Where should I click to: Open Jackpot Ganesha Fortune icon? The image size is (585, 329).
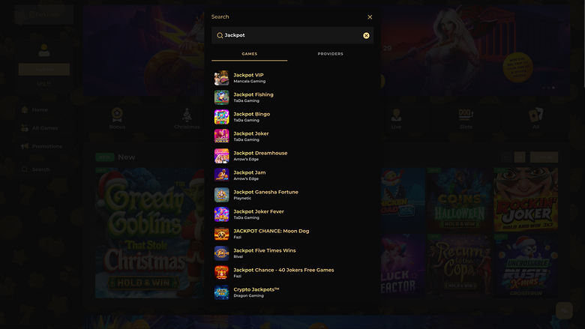(221, 195)
